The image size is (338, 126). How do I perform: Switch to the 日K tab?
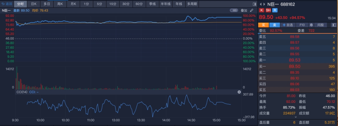[x=33, y=4]
